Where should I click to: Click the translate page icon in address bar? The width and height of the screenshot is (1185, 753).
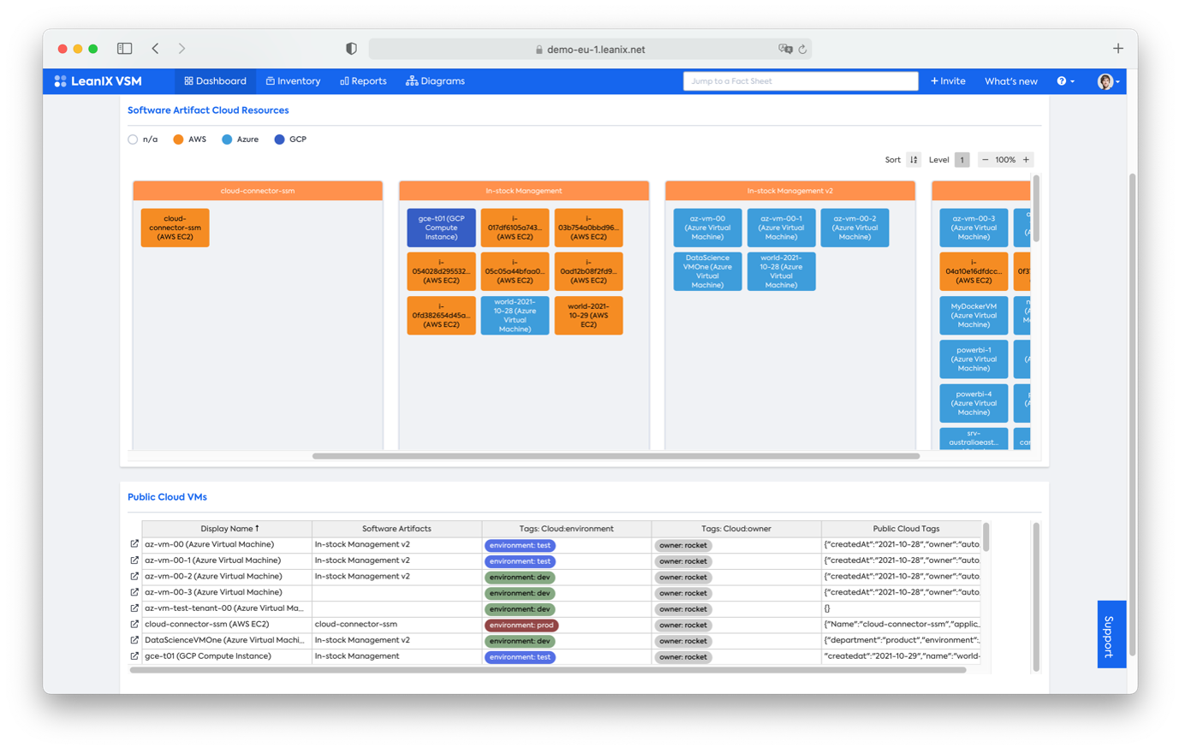(785, 49)
